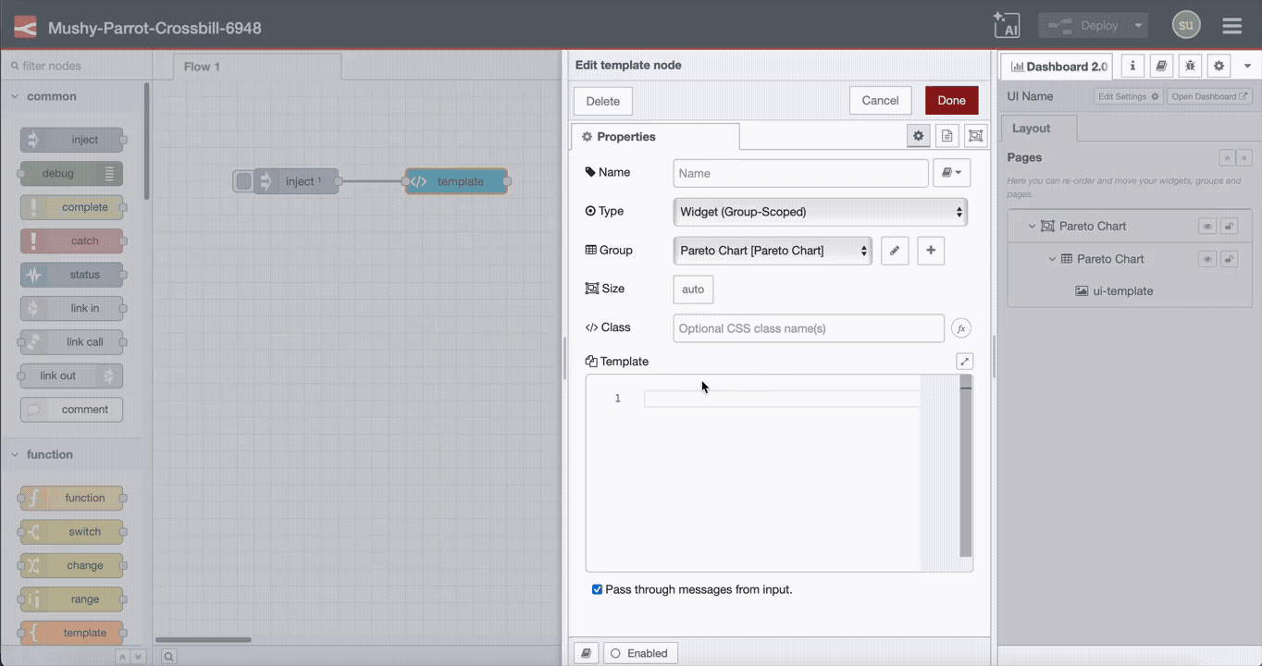Click the bug report icon in Dashboard panel
The height and width of the screenshot is (666, 1262).
coord(1190,66)
